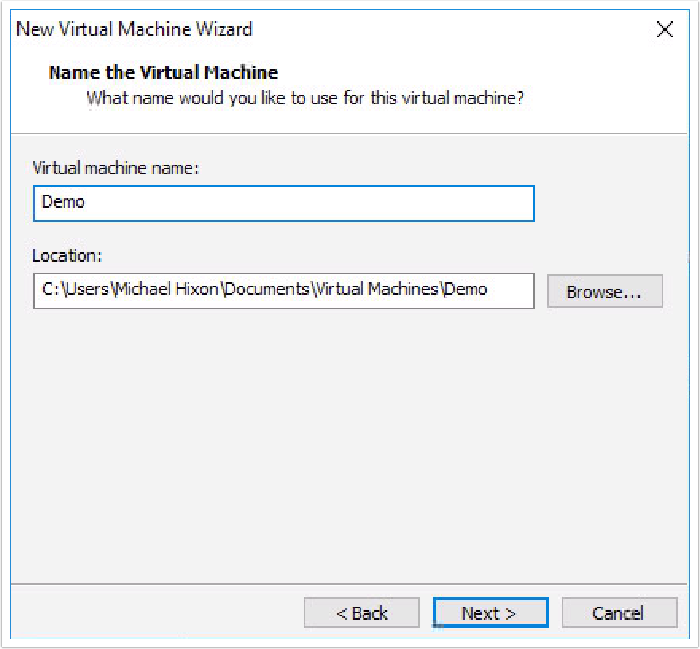700x649 pixels.
Task: Open Browse to choose a location folder
Action: [x=605, y=291]
